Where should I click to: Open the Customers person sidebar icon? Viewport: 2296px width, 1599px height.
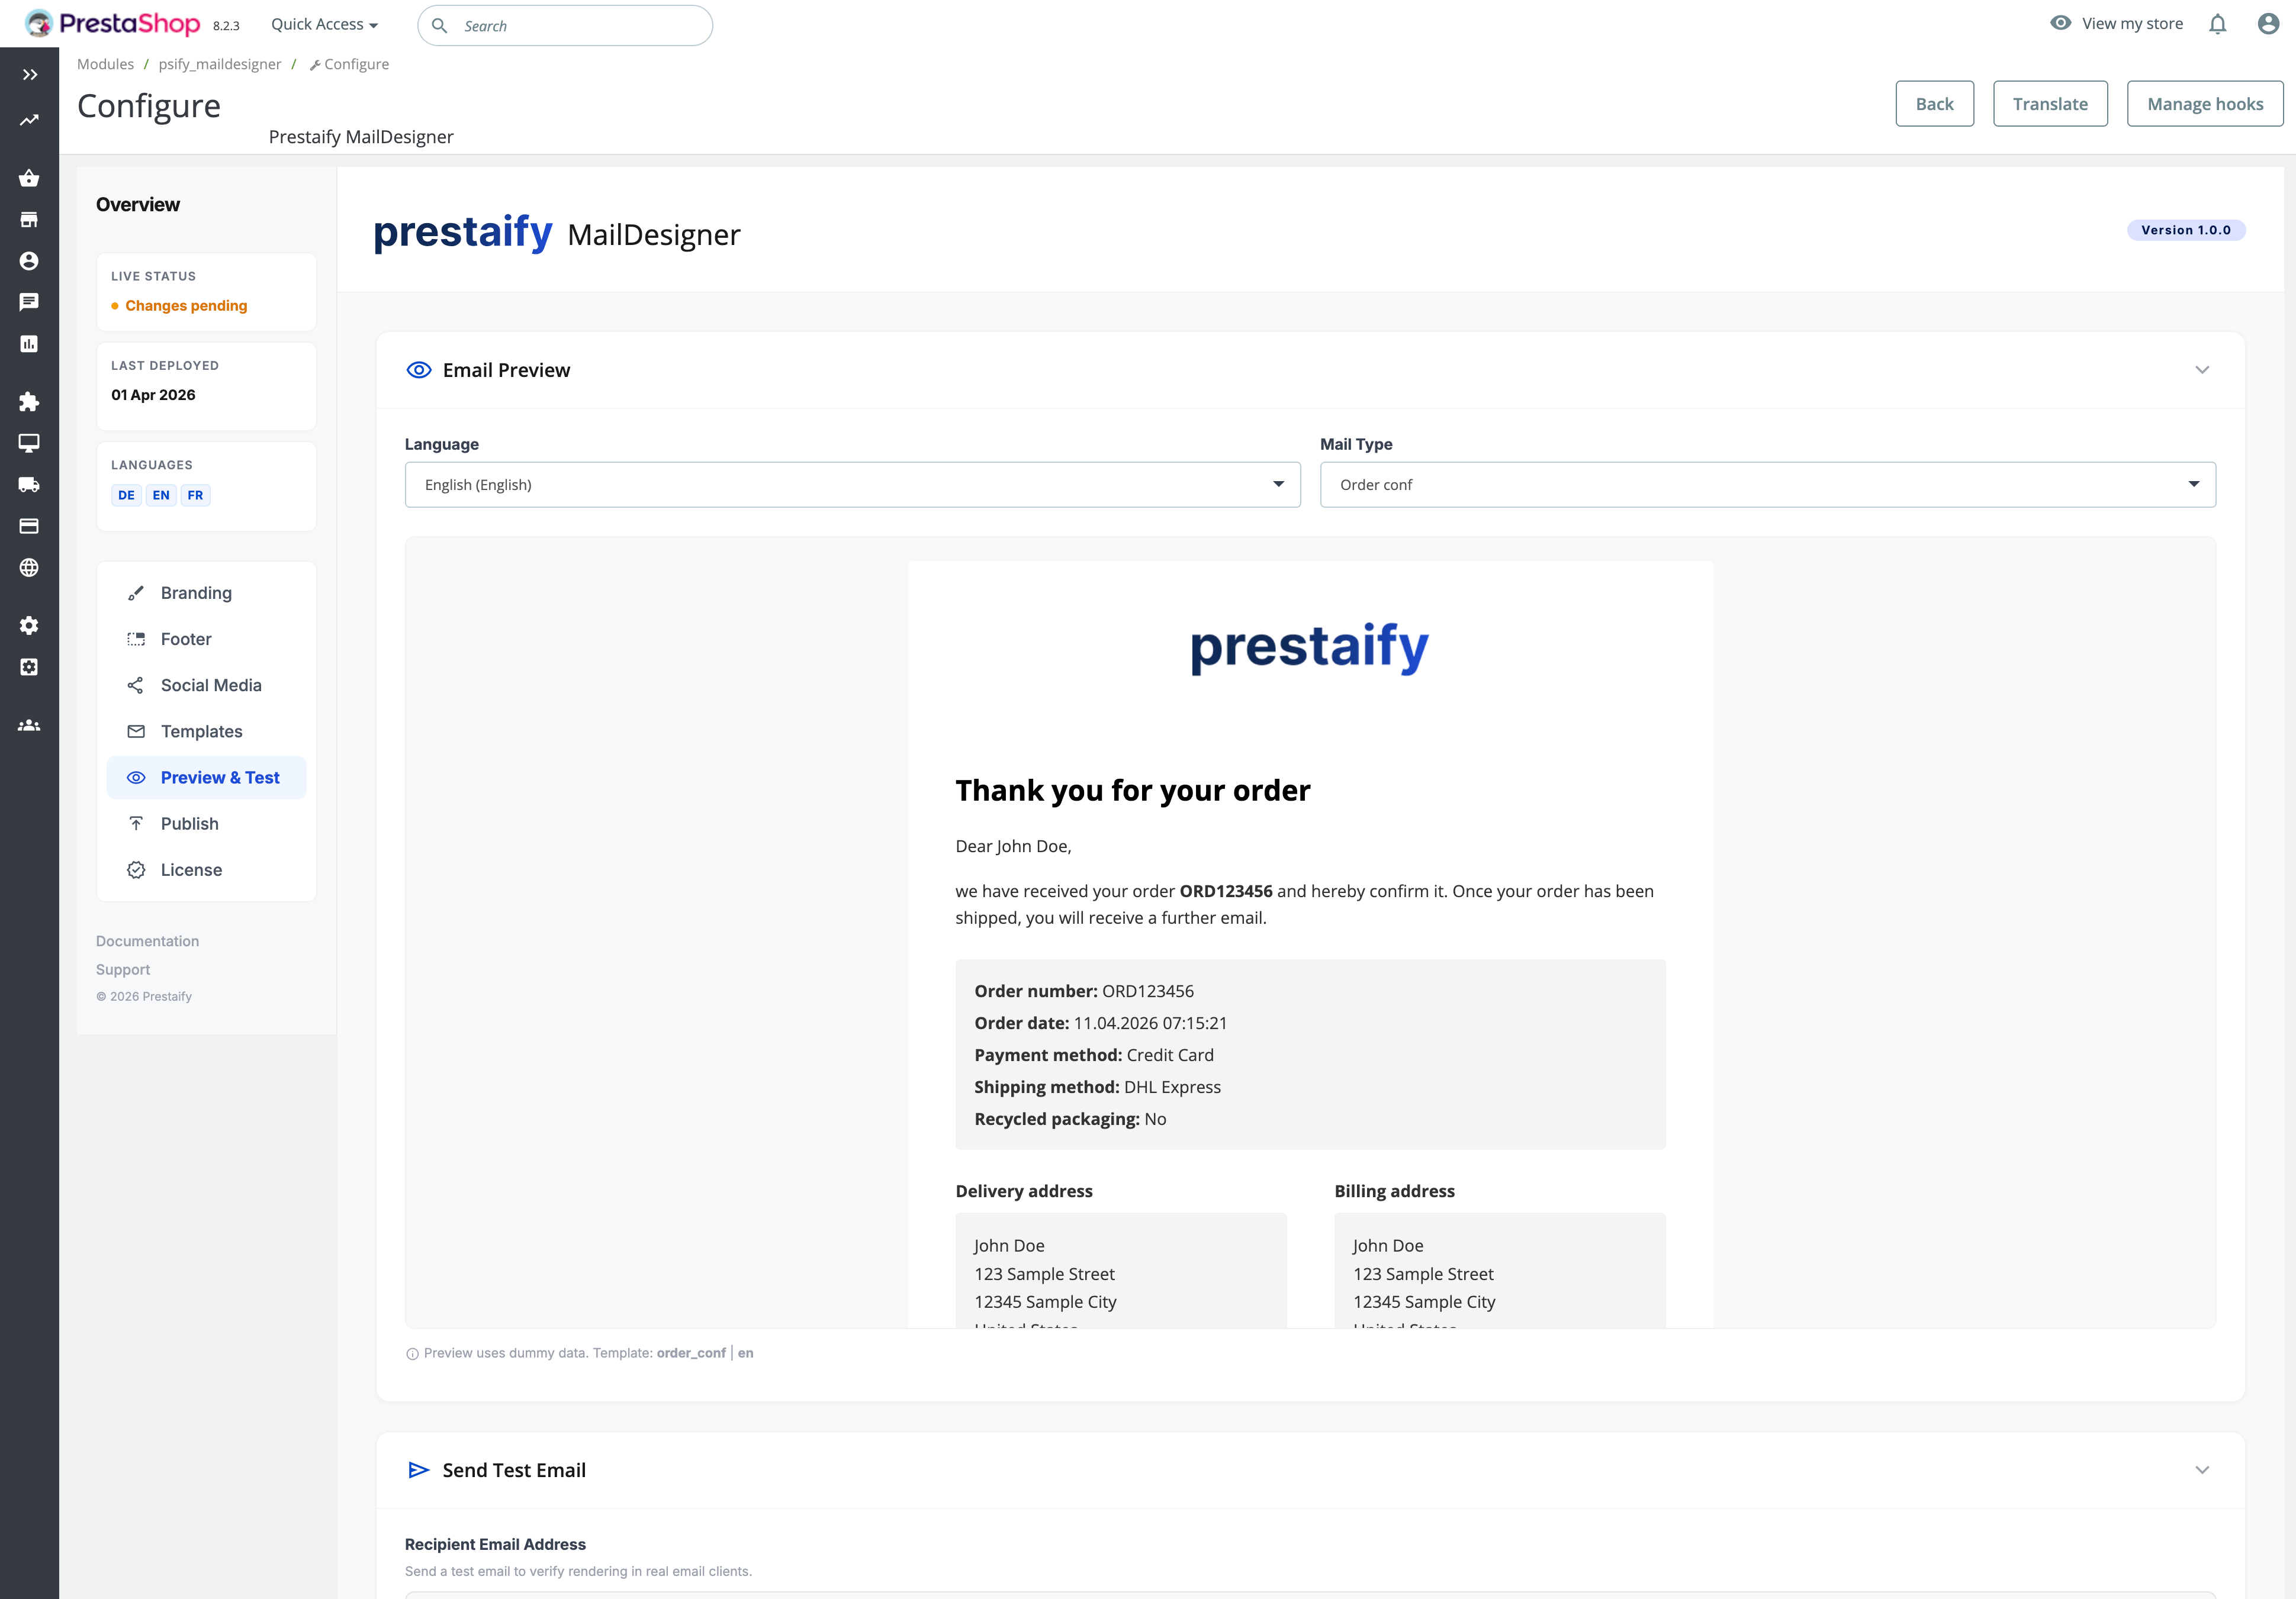29,261
